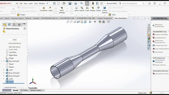Click Screen Capture tool

[105, 10]
